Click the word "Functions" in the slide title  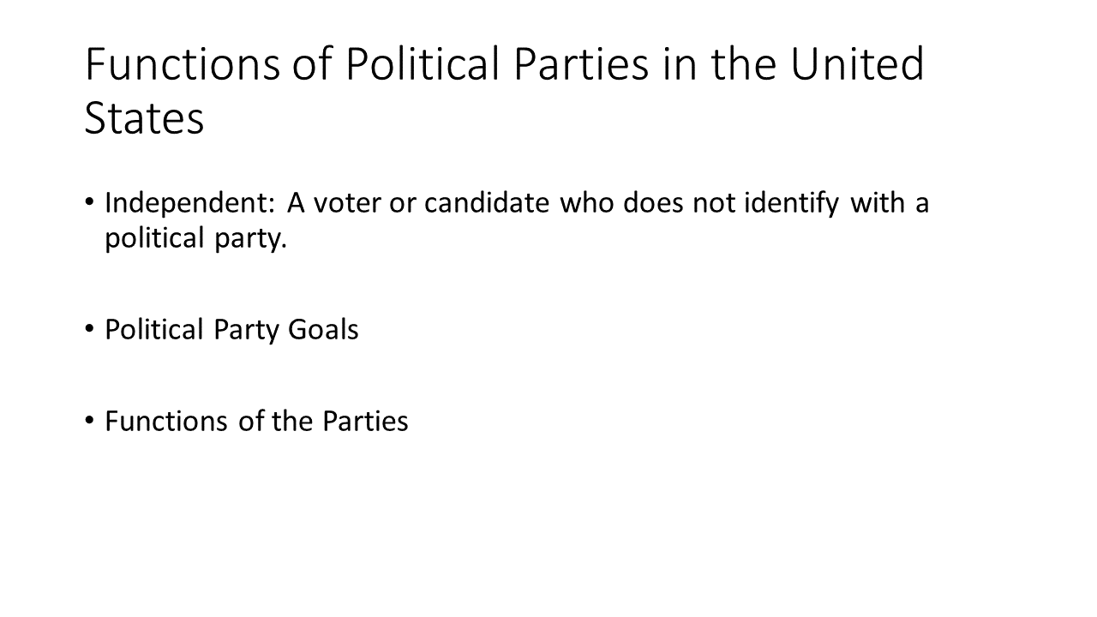point(182,65)
